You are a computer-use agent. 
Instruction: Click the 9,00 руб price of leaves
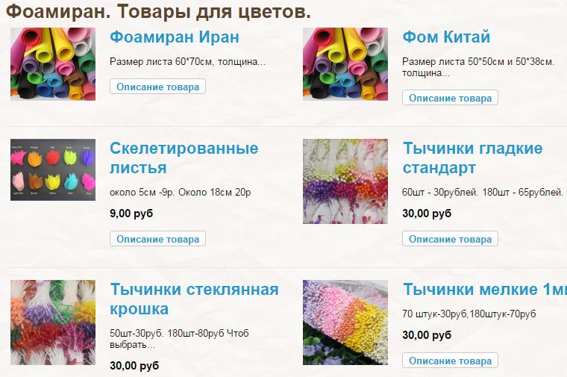click(x=131, y=214)
